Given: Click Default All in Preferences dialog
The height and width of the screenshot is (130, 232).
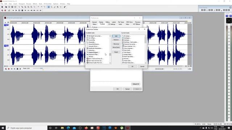Looking at the screenshot, I should pos(136,84).
